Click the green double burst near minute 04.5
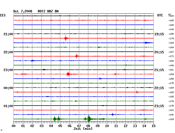 [57, 119]
